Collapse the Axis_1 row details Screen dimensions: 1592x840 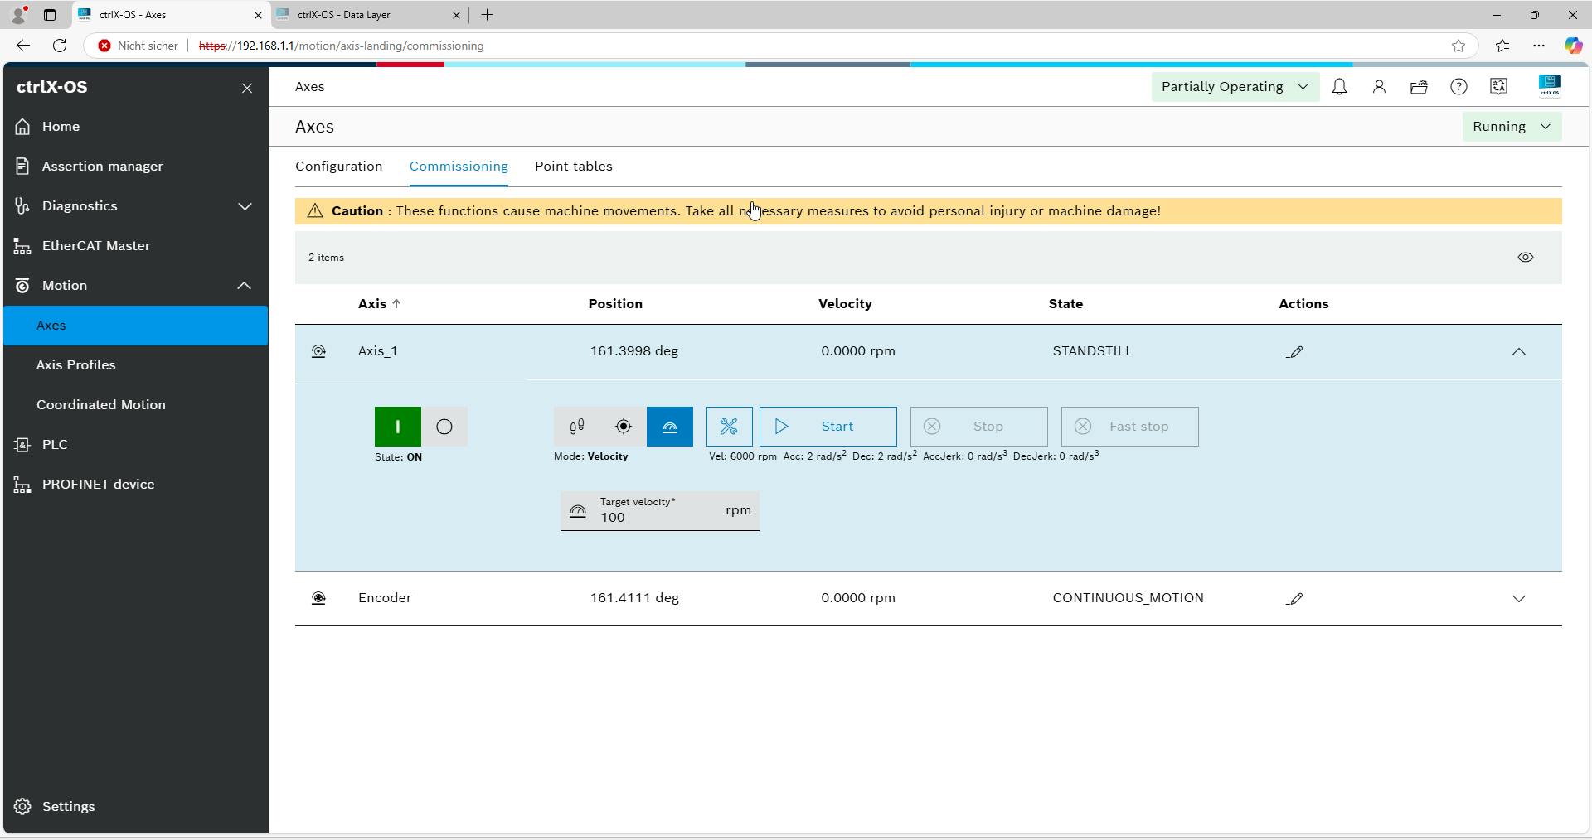[1518, 352]
